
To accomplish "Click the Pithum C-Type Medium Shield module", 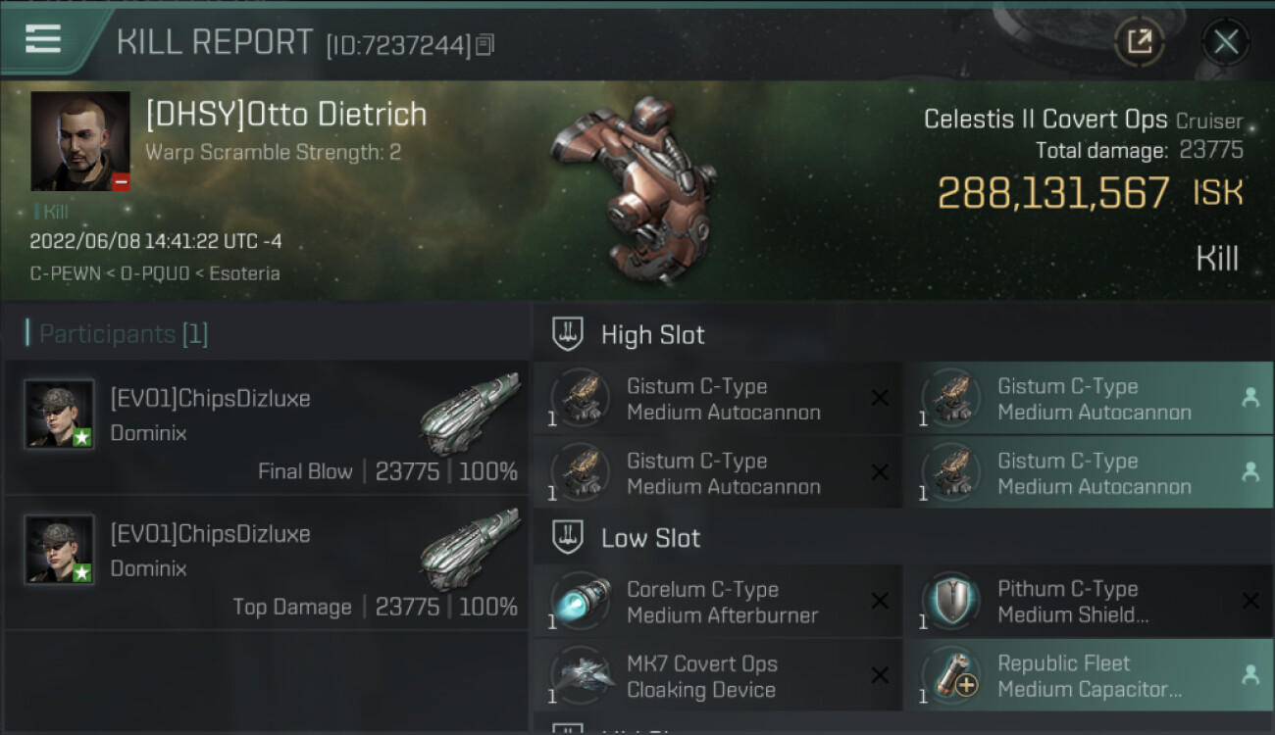I will pos(1089,602).
